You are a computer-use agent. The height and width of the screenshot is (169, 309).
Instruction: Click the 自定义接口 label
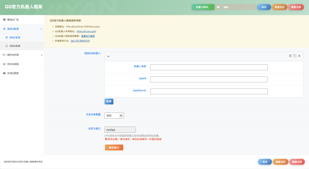click(x=94, y=128)
